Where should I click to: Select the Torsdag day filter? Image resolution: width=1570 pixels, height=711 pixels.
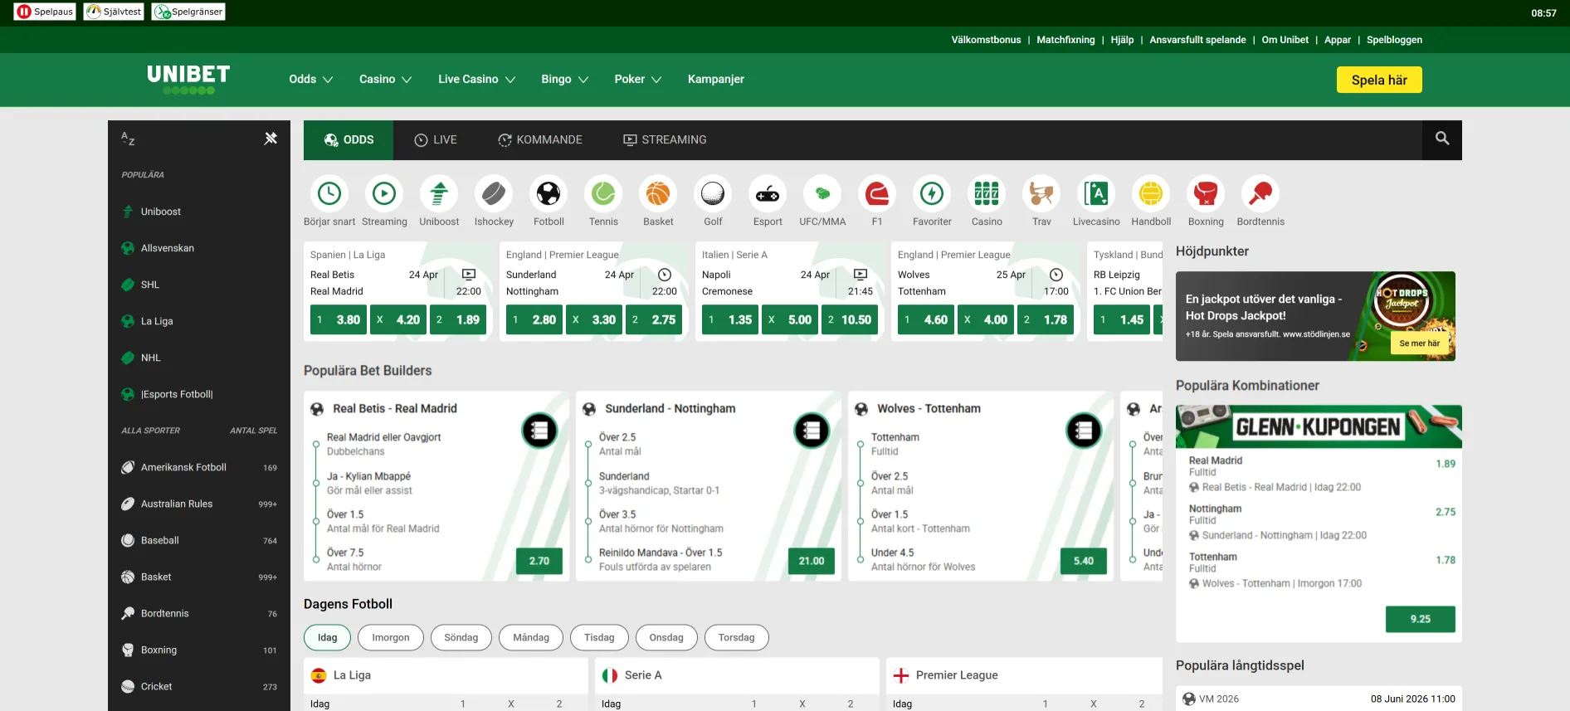point(737,637)
